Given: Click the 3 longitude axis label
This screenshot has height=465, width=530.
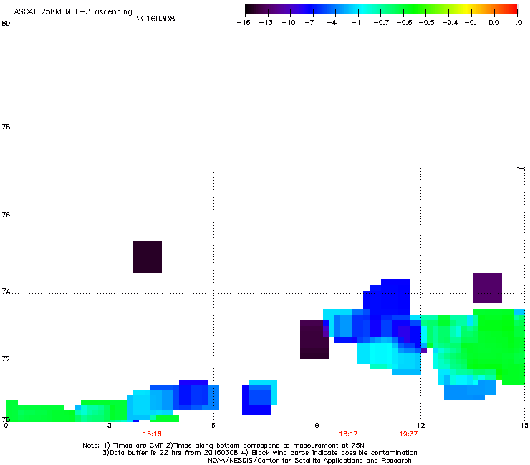Looking at the screenshot, I should tap(110, 426).
